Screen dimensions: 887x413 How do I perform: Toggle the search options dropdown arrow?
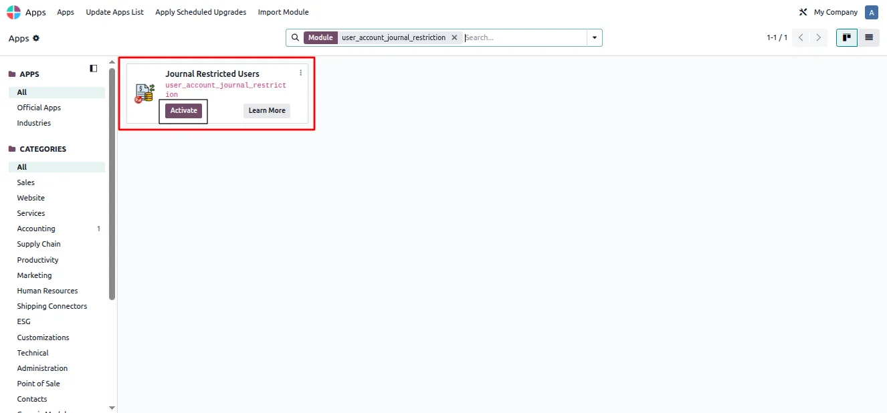coord(594,37)
